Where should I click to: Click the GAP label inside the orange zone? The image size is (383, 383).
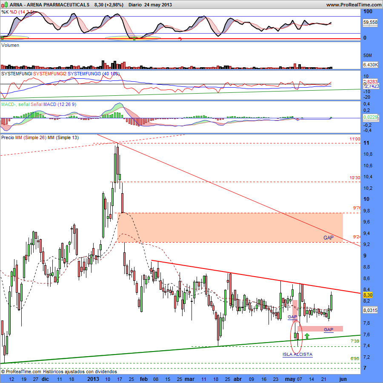(x=329, y=237)
